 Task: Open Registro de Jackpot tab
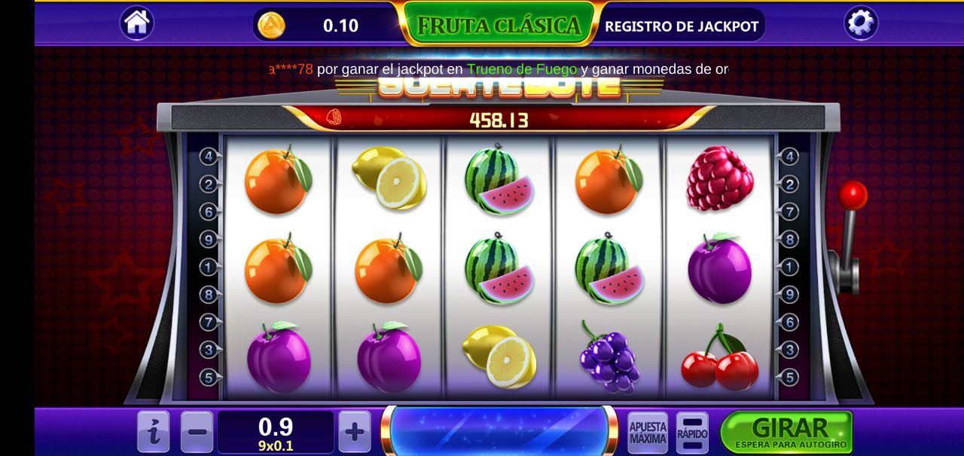tap(682, 26)
